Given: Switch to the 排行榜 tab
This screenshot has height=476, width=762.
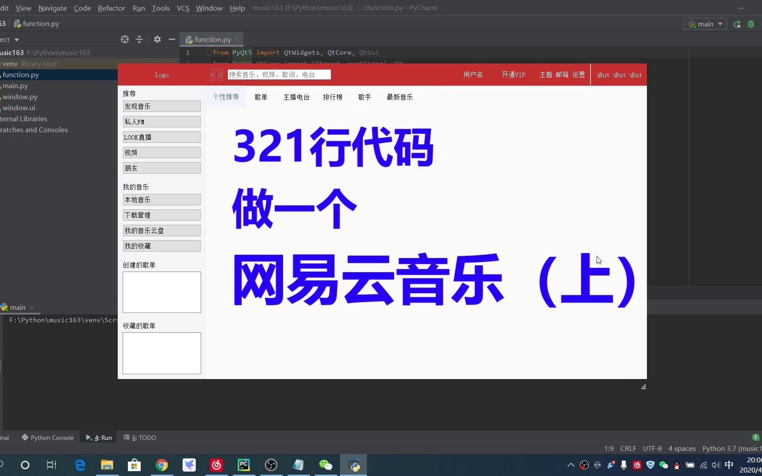Looking at the screenshot, I should (x=332, y=97).
